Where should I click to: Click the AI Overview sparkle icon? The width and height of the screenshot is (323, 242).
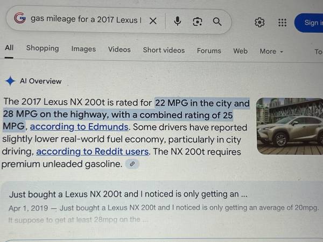point(10,81)
